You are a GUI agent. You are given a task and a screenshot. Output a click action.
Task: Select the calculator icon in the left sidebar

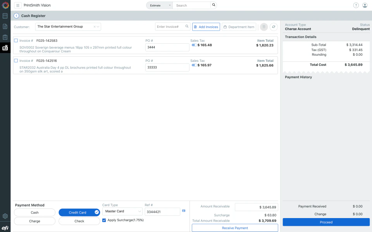[5, 15]
